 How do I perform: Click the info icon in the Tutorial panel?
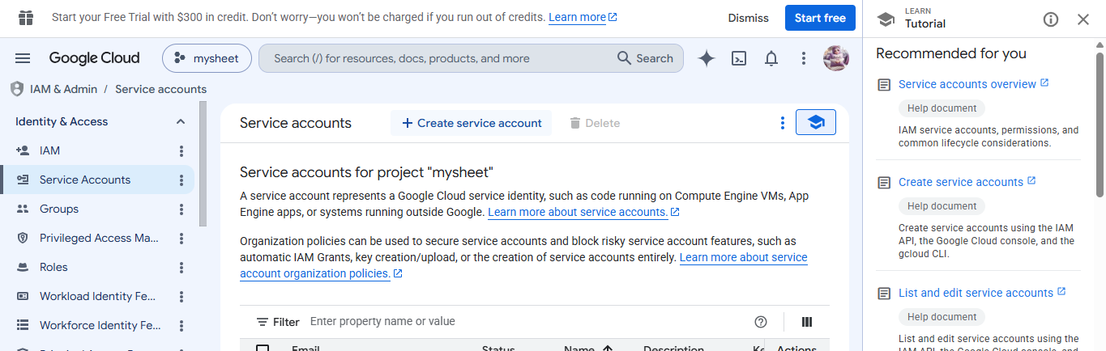(1051, 19)
